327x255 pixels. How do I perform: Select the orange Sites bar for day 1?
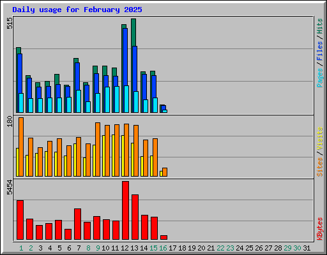coord(21,147)
